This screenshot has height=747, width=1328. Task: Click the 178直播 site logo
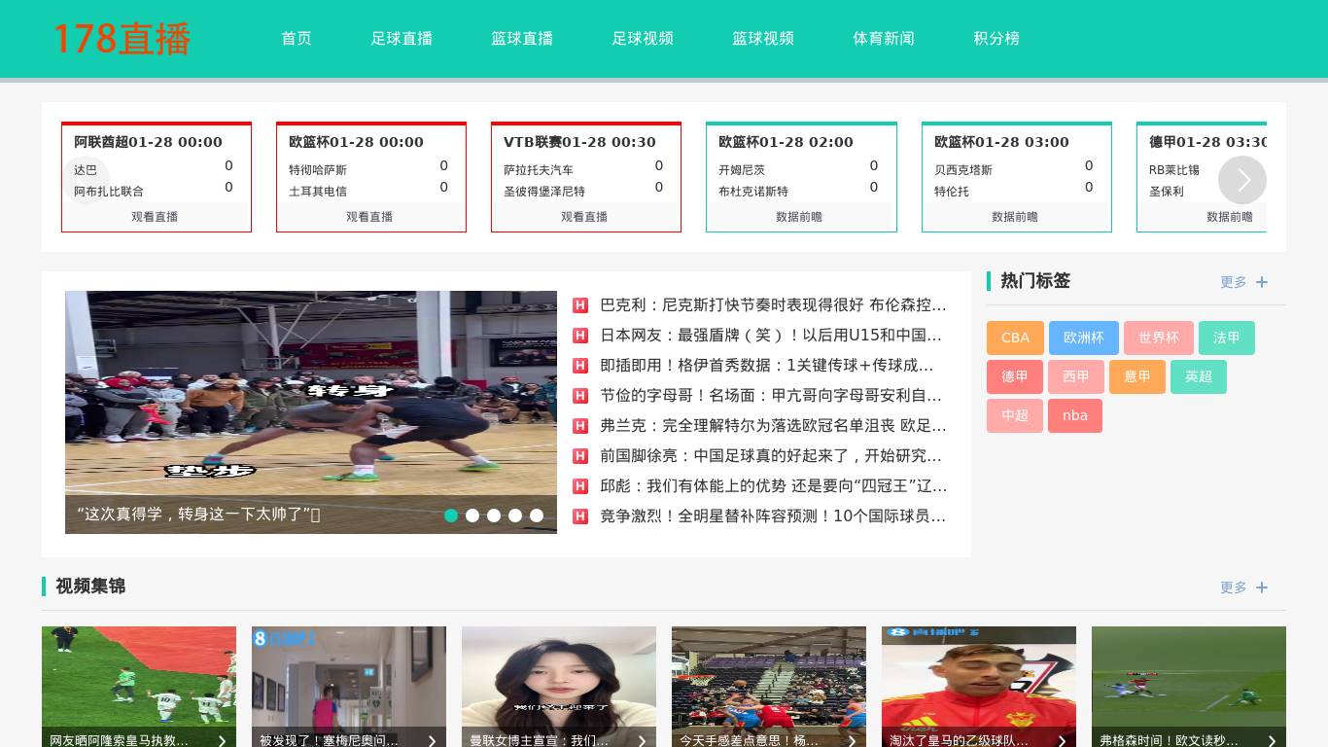(x=122, y=39)
